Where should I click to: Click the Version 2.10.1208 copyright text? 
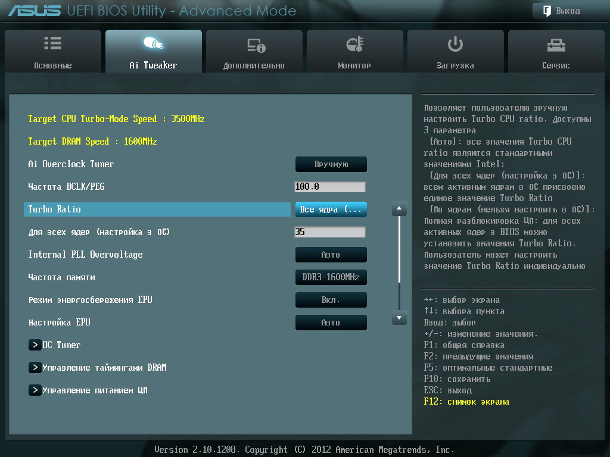click(304, 450)
